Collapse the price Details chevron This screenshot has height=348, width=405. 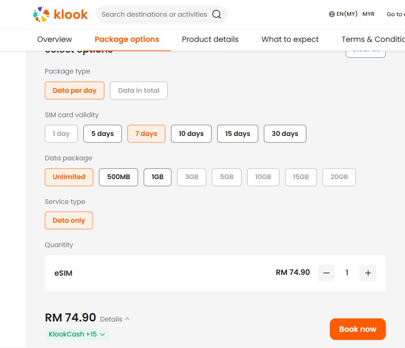[127, 319]
